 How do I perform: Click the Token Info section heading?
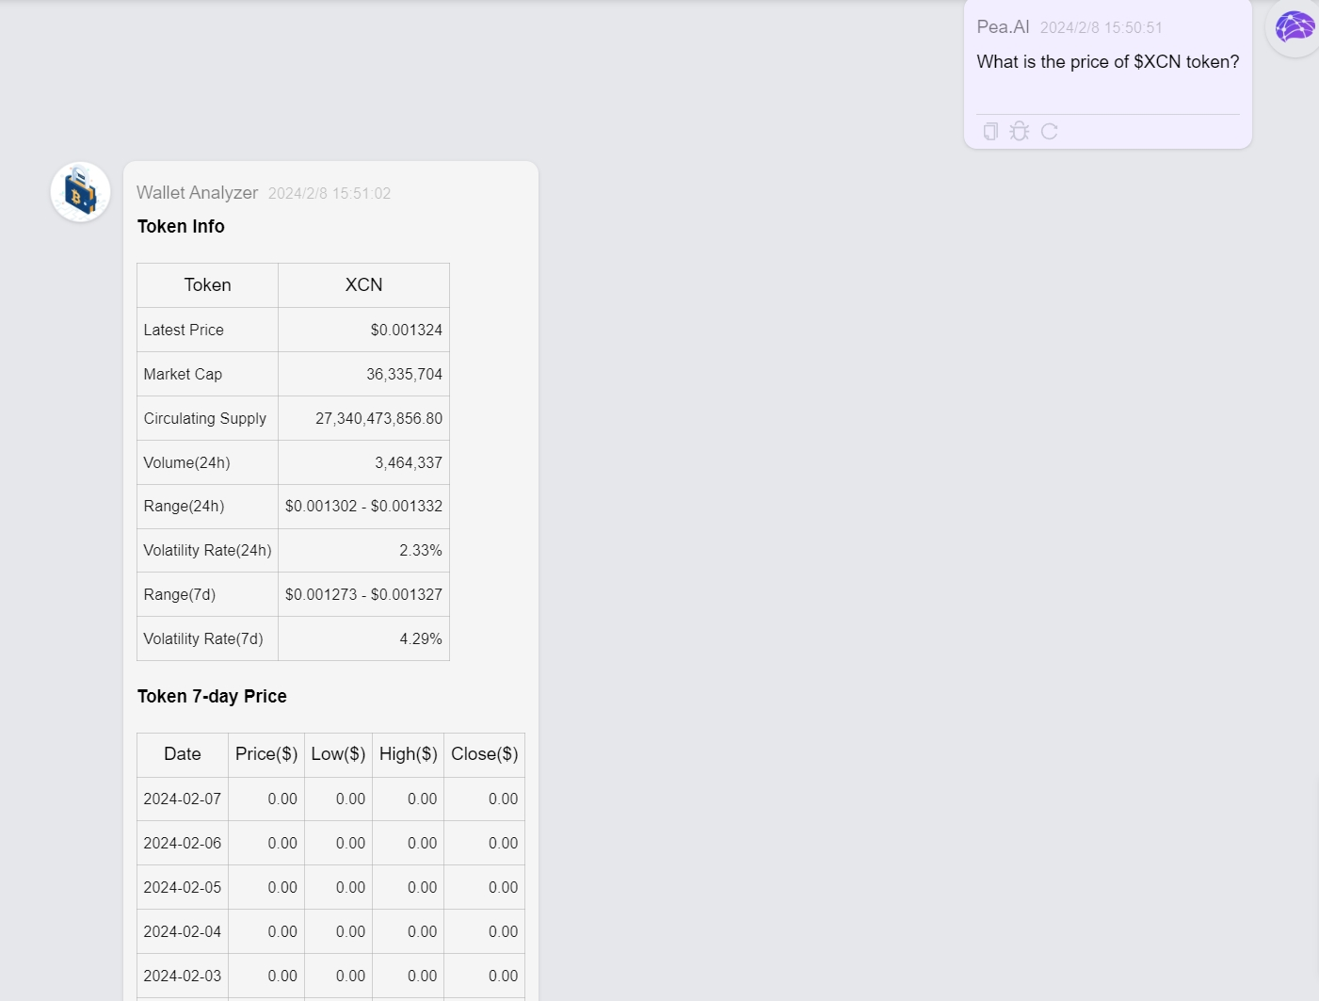click(x=181, y=226)
